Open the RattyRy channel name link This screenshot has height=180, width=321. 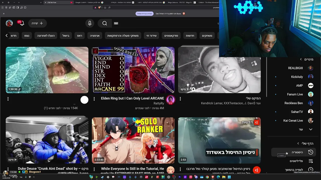pos(159,103)
